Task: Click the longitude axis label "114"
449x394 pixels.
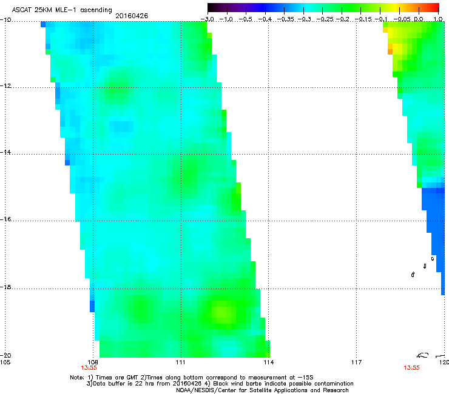Action: pyautogui.click(x=269, y=362)
